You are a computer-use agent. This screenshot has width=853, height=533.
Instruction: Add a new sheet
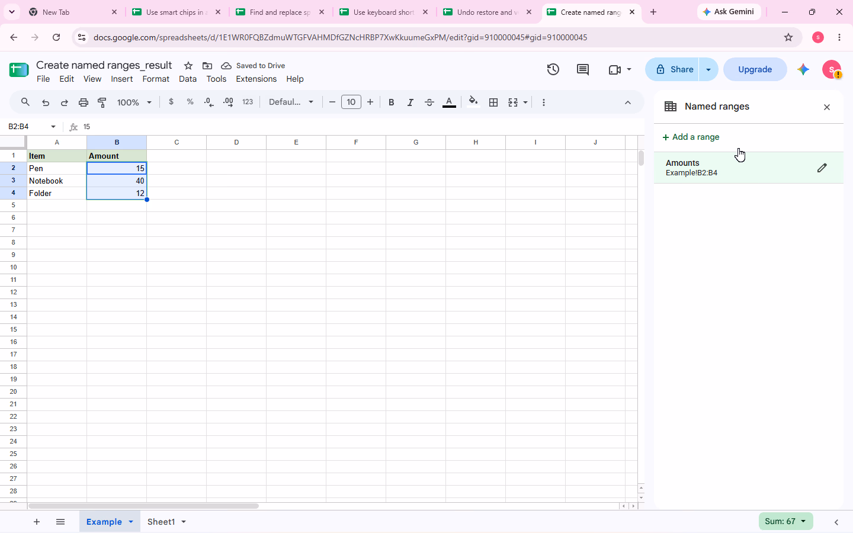(x=37, y=522)
